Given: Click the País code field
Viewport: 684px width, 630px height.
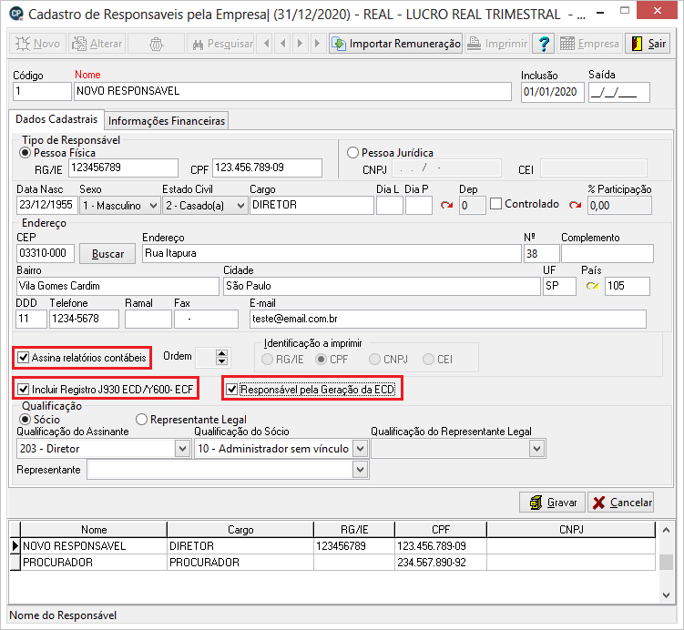Looking at the screenshot, I should coord(628,287).
